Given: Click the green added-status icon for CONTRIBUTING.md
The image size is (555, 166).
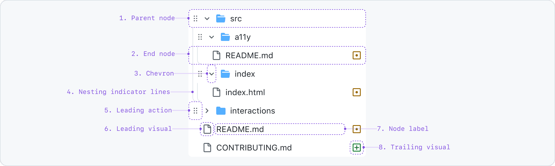Looking at the screenshot, I should 357,148.
